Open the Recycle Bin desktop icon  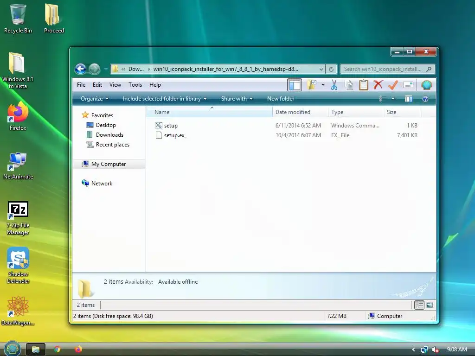[18, 19]
